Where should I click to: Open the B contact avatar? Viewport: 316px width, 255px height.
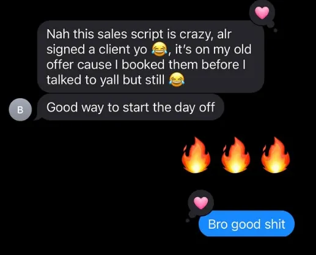pos(20,110)
